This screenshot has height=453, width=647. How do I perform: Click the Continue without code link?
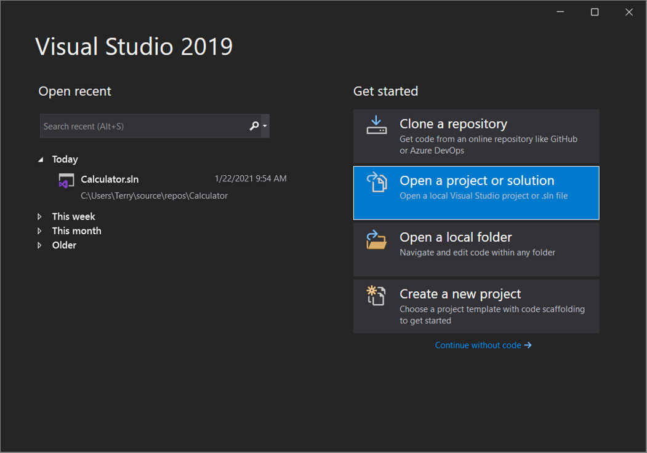click(479, 345)
